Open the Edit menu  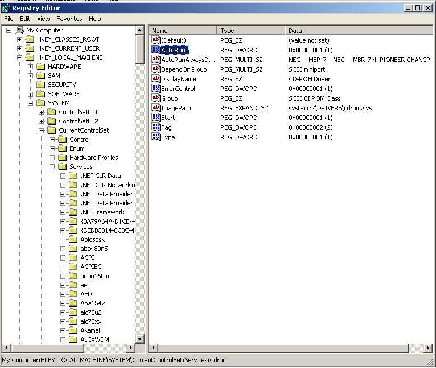(25, 19)
